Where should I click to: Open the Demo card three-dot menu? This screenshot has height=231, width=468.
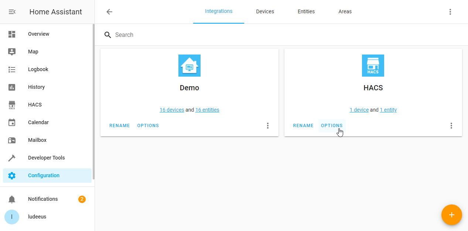coord(268,126)
